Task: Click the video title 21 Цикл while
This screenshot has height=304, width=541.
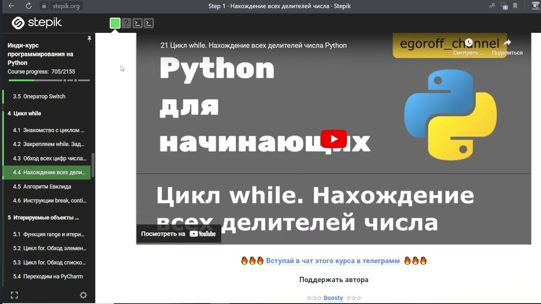Action: click(254, 45)
